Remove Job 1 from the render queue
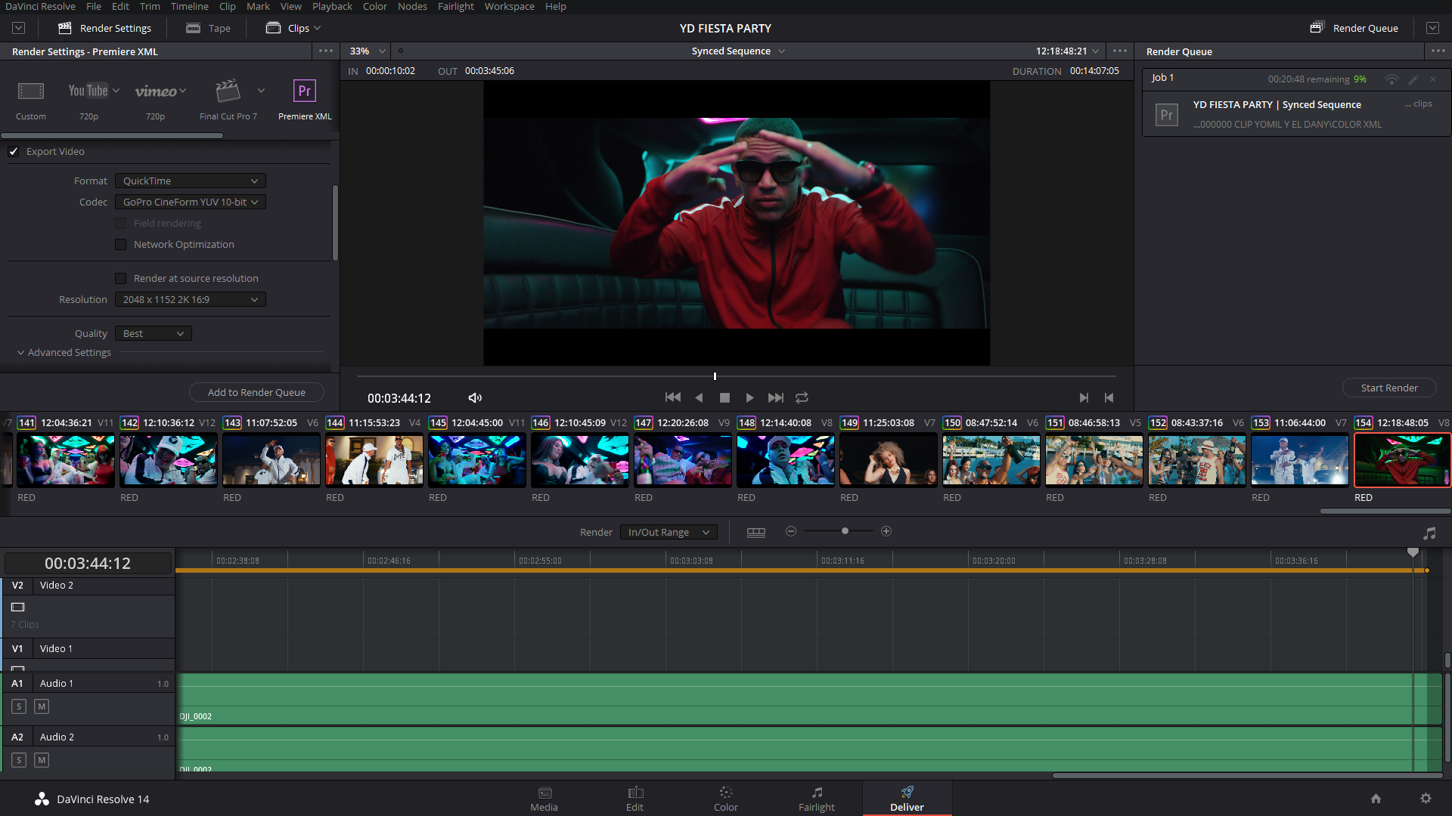1452x816 pixels. click(1433, 79)
